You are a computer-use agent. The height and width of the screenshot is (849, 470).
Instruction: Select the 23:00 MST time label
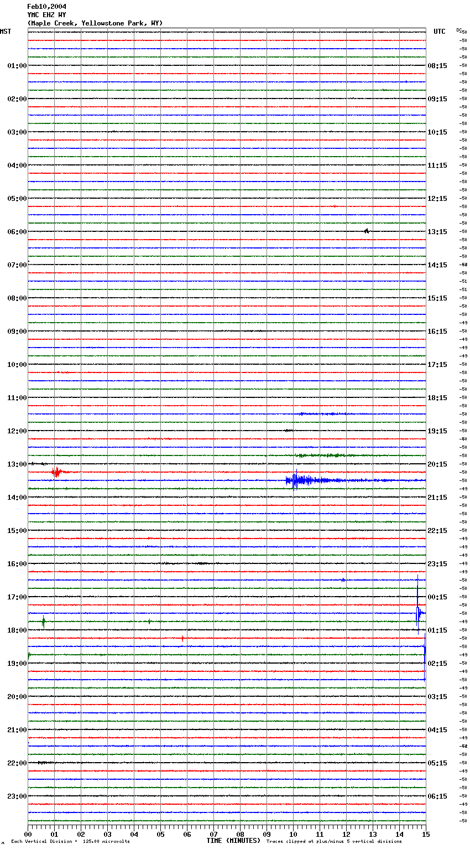(x=17, y=796)
